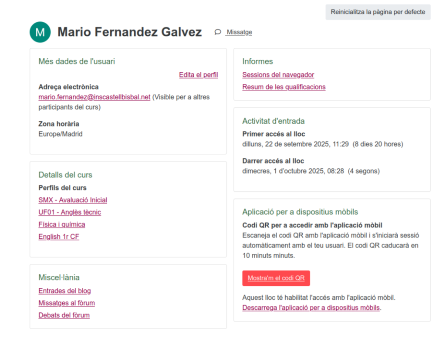Open Edita el perfil link
Viewport: 446px width, 338px height.
[x=198, y=75]
